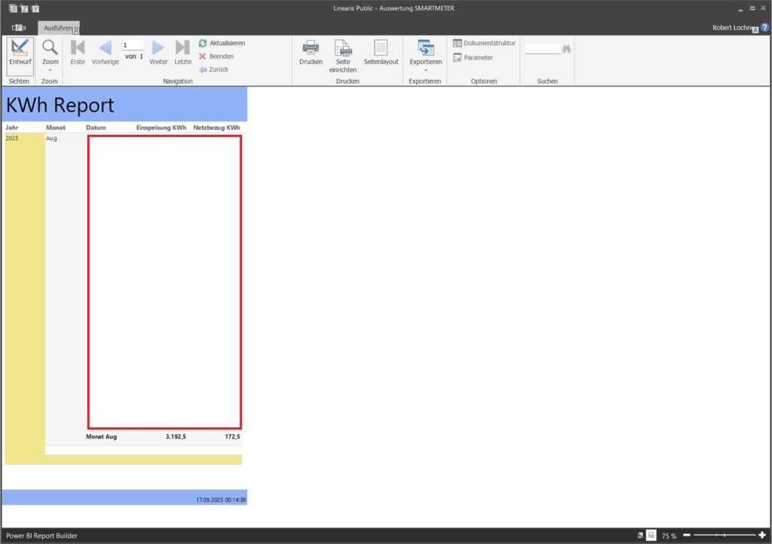Screen dimensions: 772x544
Task: Click the page number input field
Action: pos(133,45)
